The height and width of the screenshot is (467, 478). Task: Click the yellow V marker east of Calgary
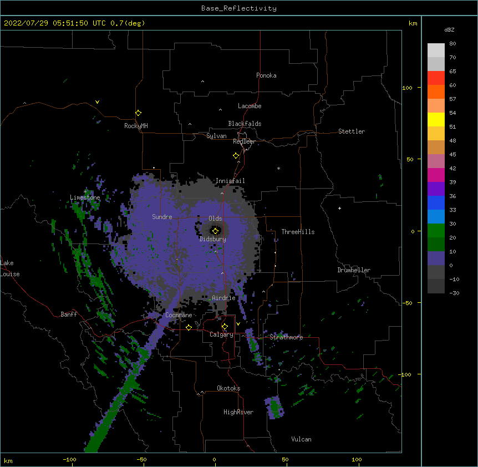point(238,324)
